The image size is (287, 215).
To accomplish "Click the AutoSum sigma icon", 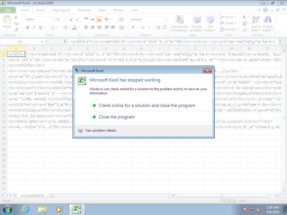I will pos(244,17).
